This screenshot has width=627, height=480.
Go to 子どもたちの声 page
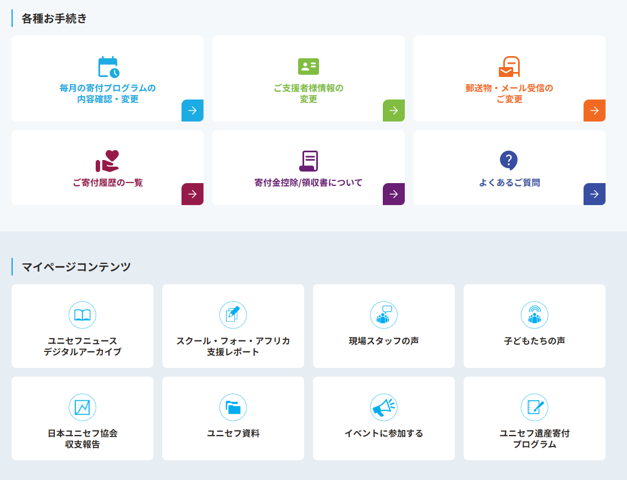(534, 341)
